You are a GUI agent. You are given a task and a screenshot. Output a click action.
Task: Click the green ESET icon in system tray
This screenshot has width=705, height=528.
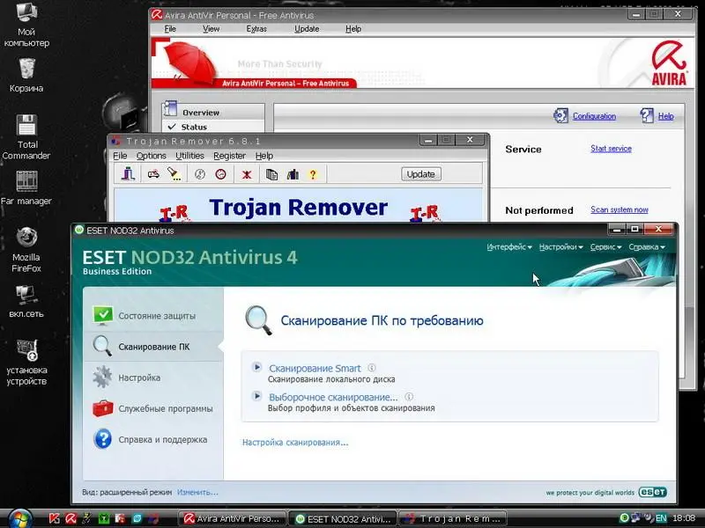(624, 517)
